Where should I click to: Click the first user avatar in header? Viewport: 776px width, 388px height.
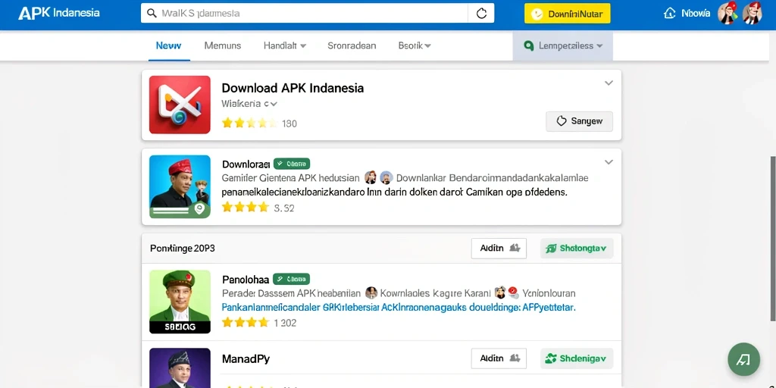727,13
